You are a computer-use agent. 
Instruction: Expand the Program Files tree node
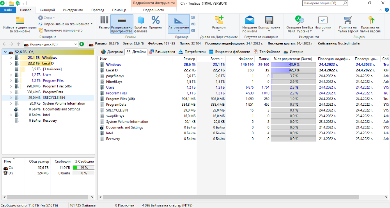(11, 81)
